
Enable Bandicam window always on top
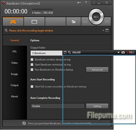coord(32,59)
